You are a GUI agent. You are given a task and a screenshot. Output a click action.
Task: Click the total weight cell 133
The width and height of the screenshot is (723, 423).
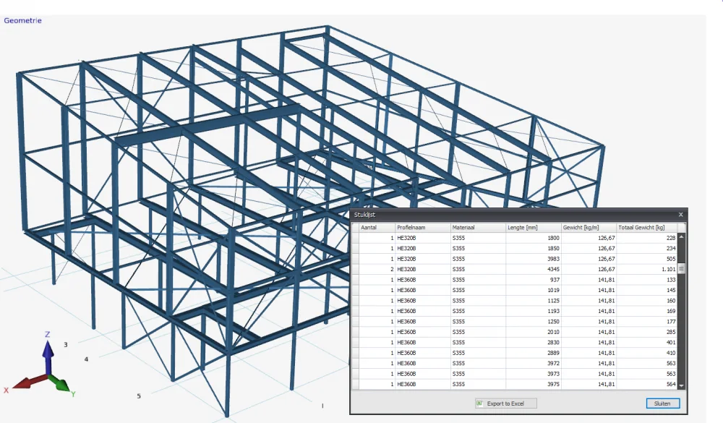click(647, 280)
